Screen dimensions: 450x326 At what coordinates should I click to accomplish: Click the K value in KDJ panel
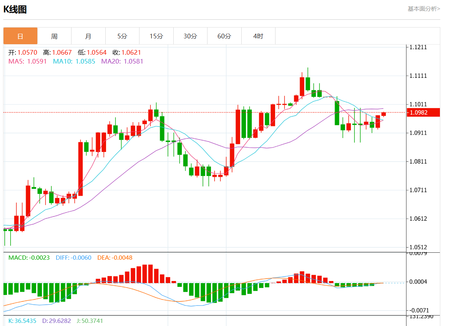point(22,321)
